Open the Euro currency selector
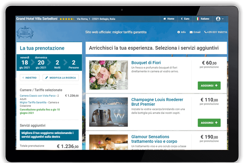Image resolution: width=244 pixels, height=163 pixels. click(185, 19)
